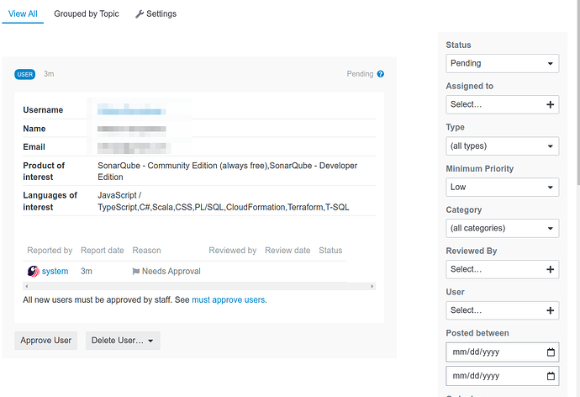This screenshot has width=580, height=397.
Task: Open the system reporter profile link
Action: point(55,271)
